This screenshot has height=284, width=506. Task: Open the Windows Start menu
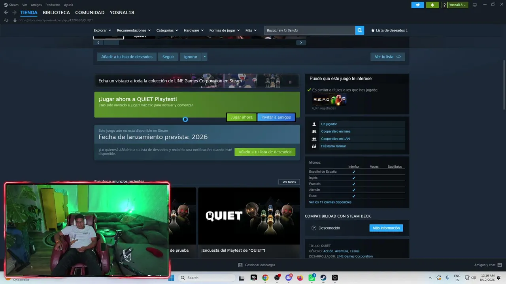pyautogui.click(x=171, y=278)
